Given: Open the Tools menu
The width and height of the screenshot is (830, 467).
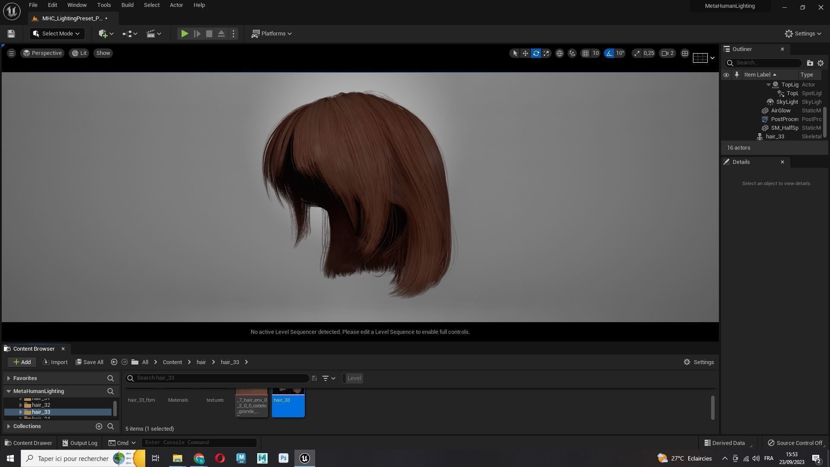Looking at the screenshot, I should 104,5.
